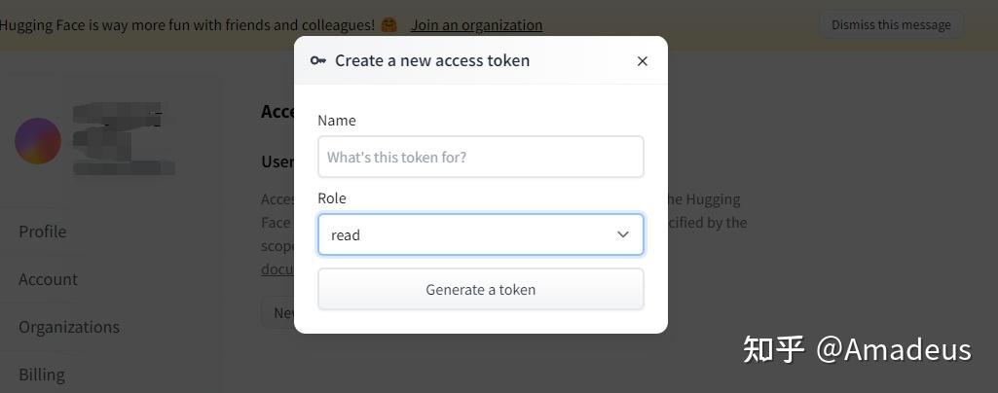
Task: Click the blurred username beside the avatar
Action: [123, 139]
